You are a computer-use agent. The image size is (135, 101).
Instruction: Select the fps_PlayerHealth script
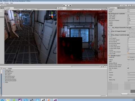tap(9, 78)
